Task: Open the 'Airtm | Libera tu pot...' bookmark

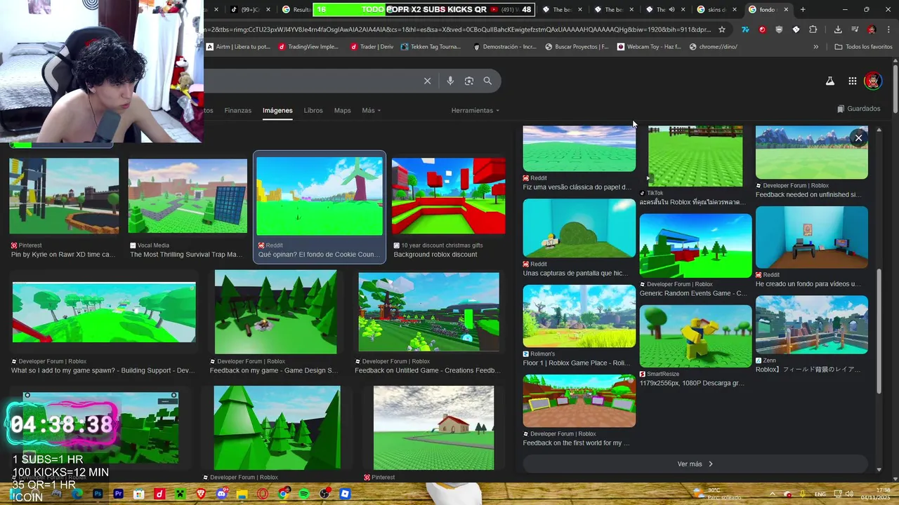Action: [x=237, y=47]
